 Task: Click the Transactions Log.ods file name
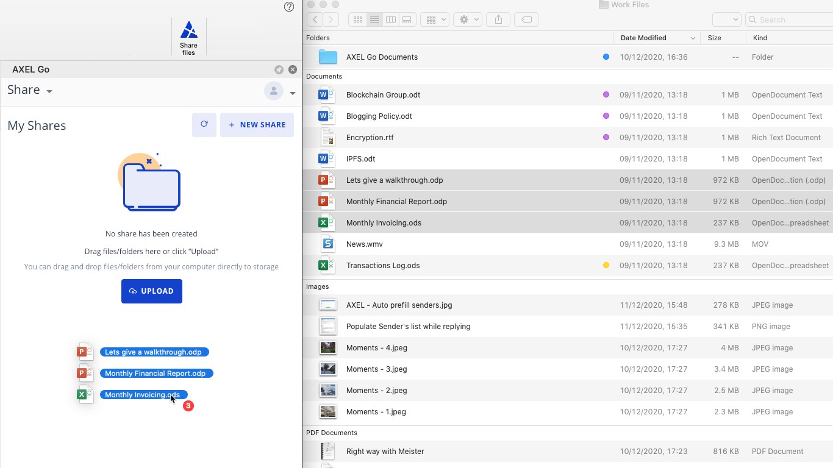click(383, 265)
